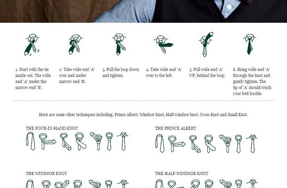
Task: Click THE HALF-WINDSOR KNOT heading
Action: 182,173
